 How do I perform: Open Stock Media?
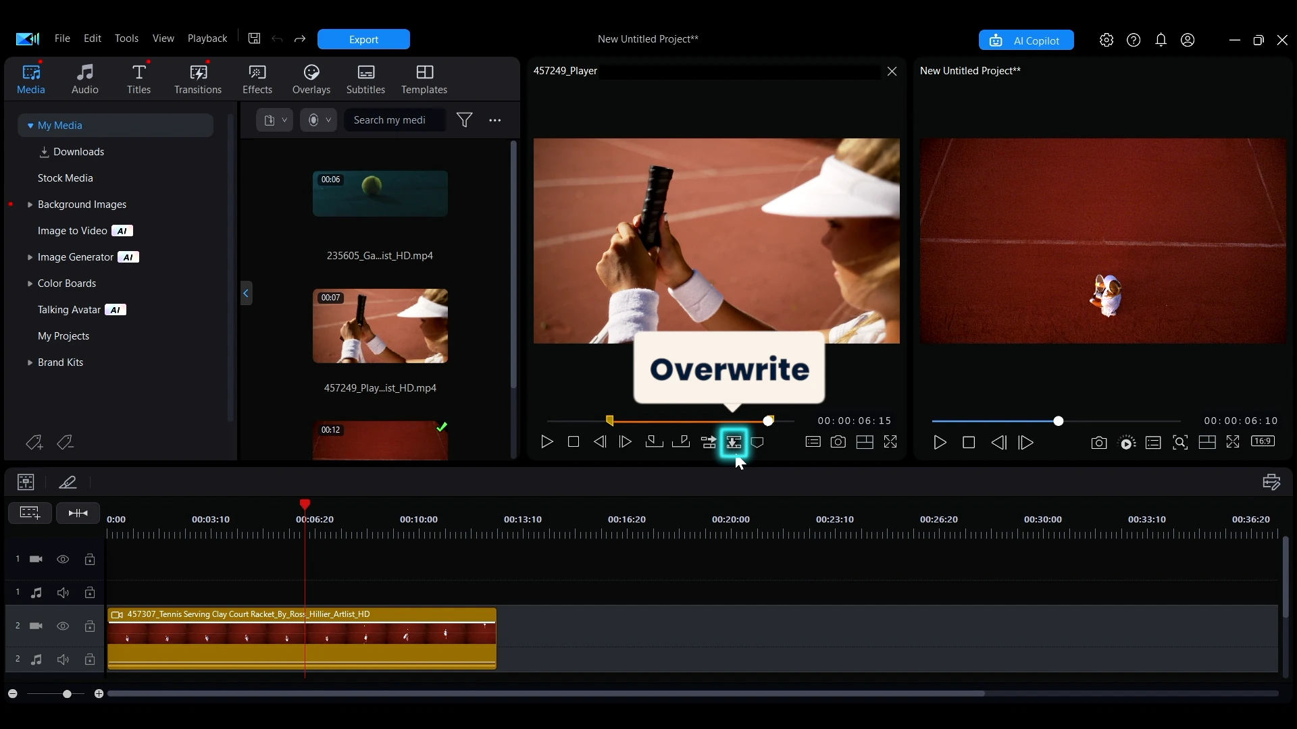click(x=66, y=178)
